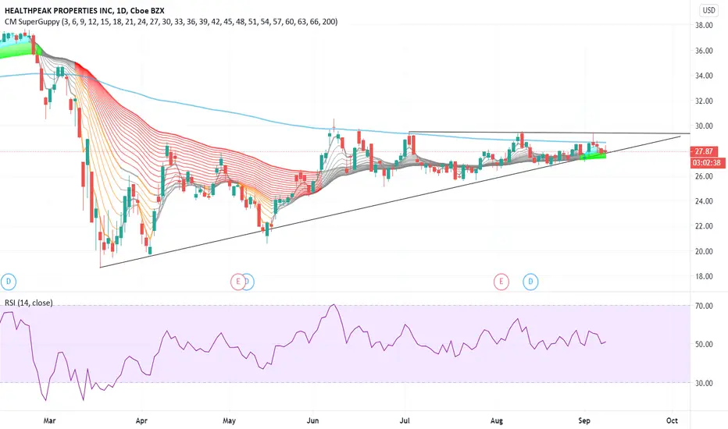728x429 pixels.
Task: Click the 20.00 price axis label
Action: (703, 251)
